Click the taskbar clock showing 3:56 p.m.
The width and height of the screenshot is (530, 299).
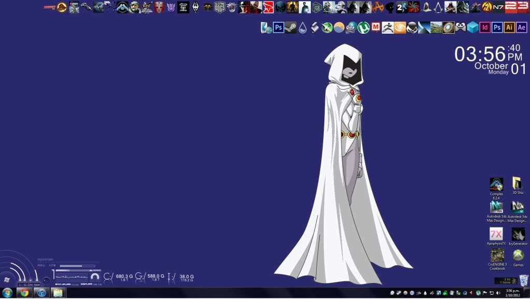[x=512, y=293]
